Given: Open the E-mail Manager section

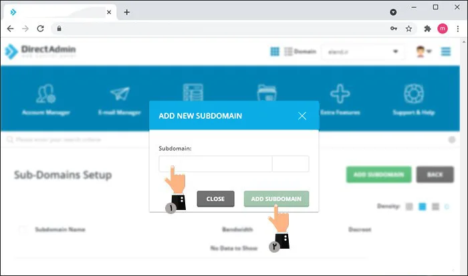Looking at the screenshot, I should pyautogui.click(x=120, y=99).
